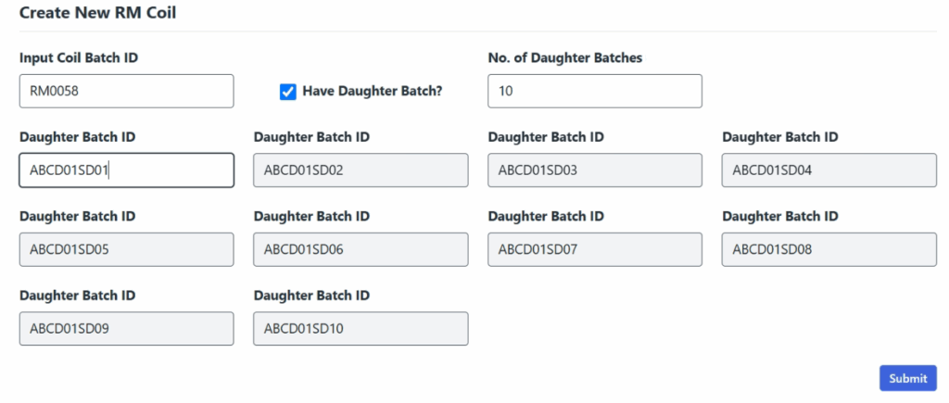The image size is (949, 403).
Task: Focus the Input Coil Batch ID field
Action: point(126,91)
